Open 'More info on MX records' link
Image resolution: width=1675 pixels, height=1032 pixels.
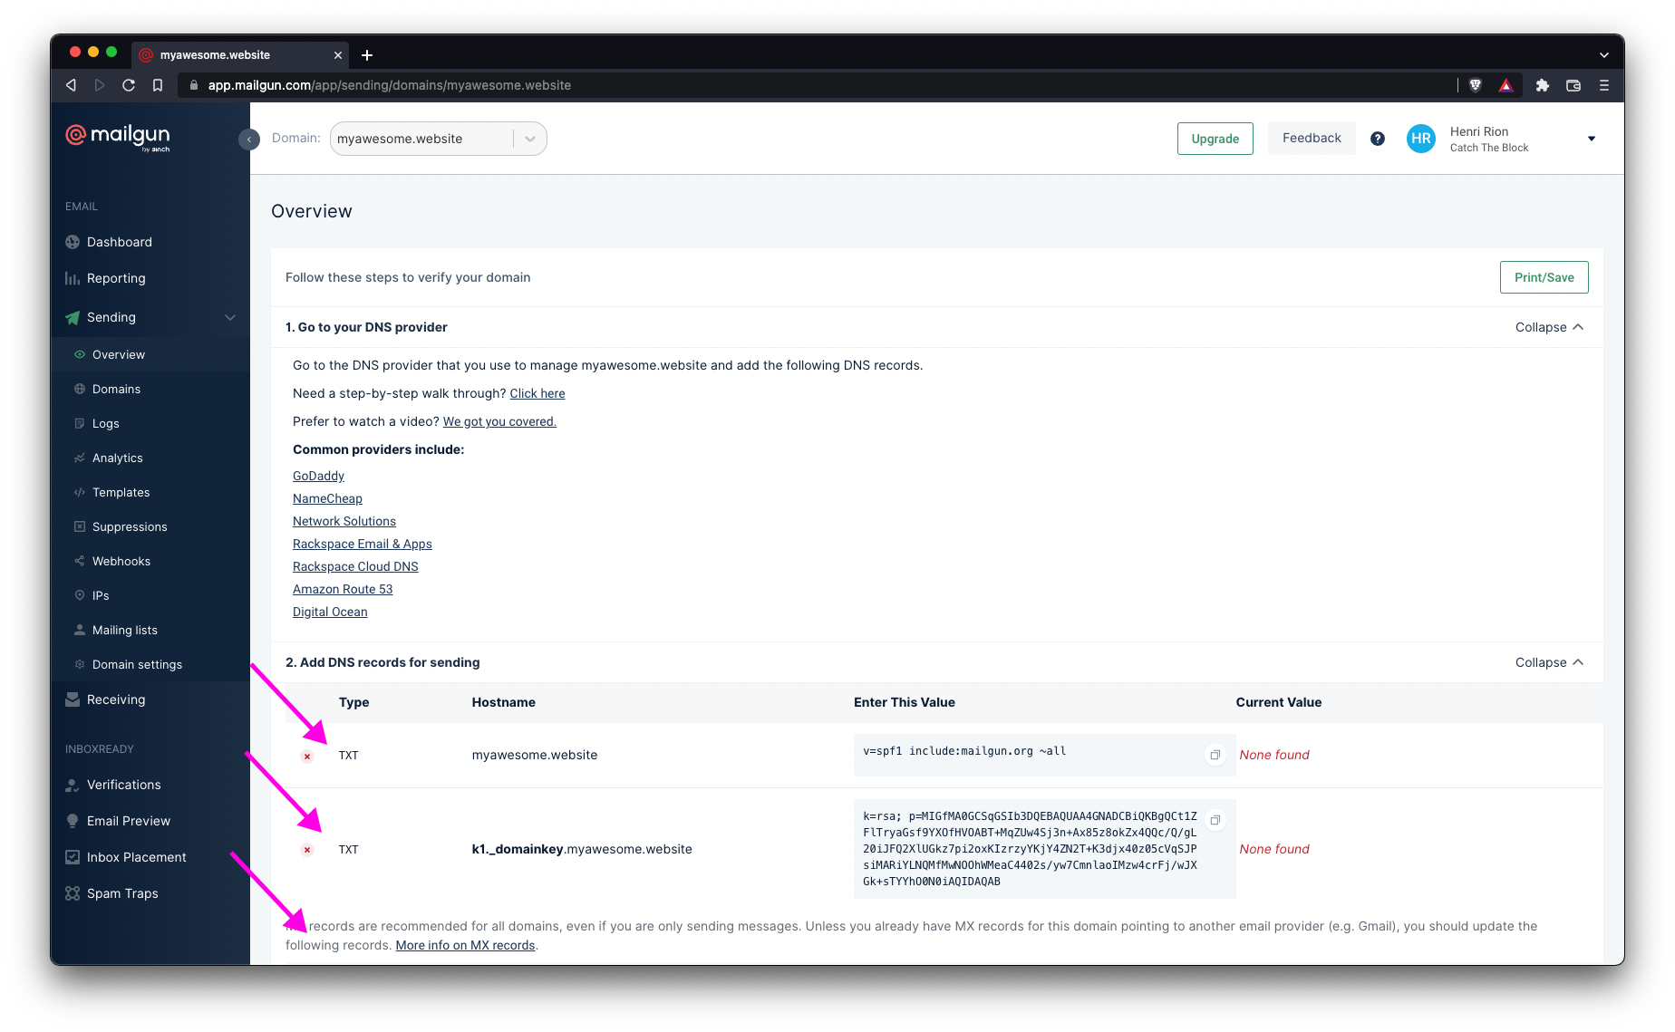465,945
